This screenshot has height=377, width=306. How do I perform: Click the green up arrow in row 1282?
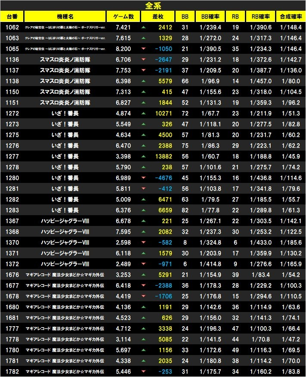[x=143, y=199]
